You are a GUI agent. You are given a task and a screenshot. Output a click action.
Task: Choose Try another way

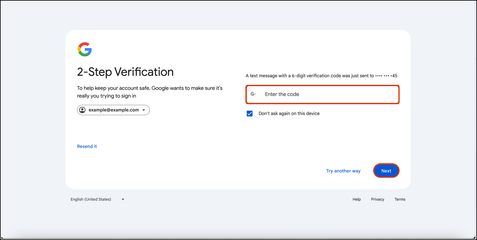point(343,171)
